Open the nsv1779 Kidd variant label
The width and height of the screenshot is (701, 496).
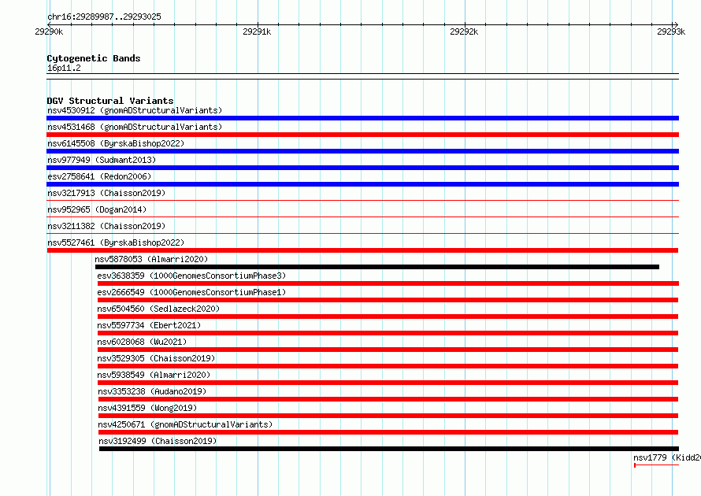pyautogui.click(x=667, y=457)
